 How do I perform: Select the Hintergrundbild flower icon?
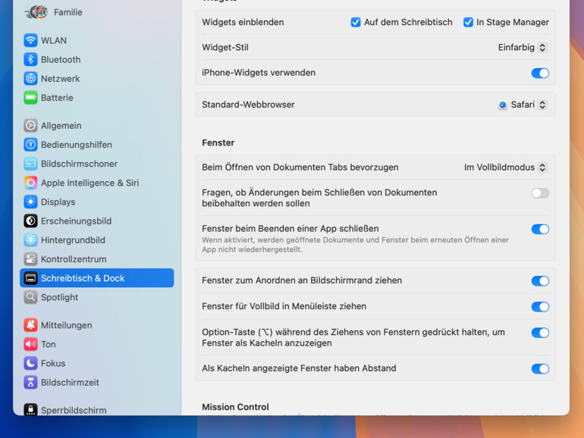(30, 240)
